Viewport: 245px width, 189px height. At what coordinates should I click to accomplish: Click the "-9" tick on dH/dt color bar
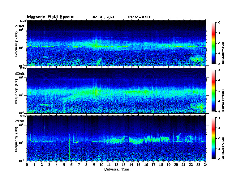click(219, 64)
